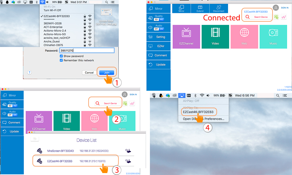This screenshot has width=292, height=175.
Task: Click the pink W icon in the Device List EZCast window
Action: pyautogui.click(x=132, y=103)
